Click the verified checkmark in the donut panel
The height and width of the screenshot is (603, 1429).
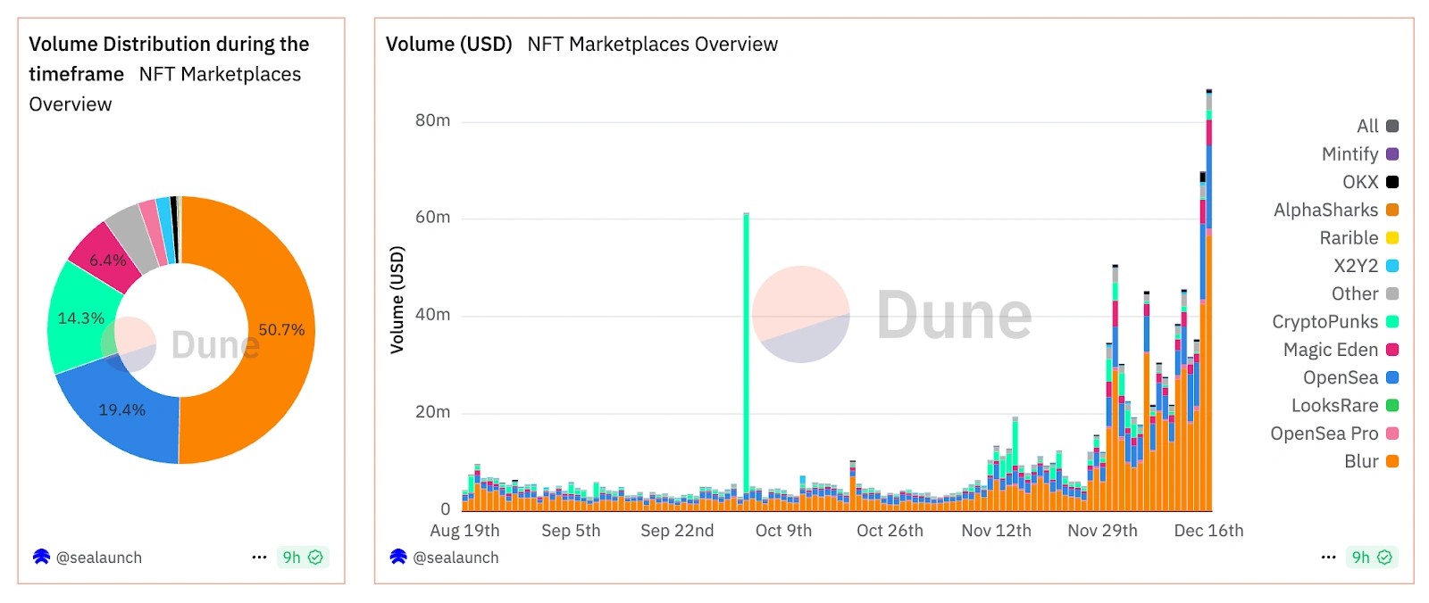(x=315, y=558)
